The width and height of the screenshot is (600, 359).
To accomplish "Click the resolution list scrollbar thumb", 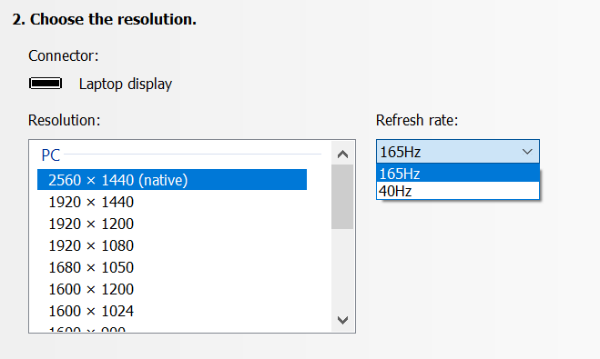I will pos(342,196).
